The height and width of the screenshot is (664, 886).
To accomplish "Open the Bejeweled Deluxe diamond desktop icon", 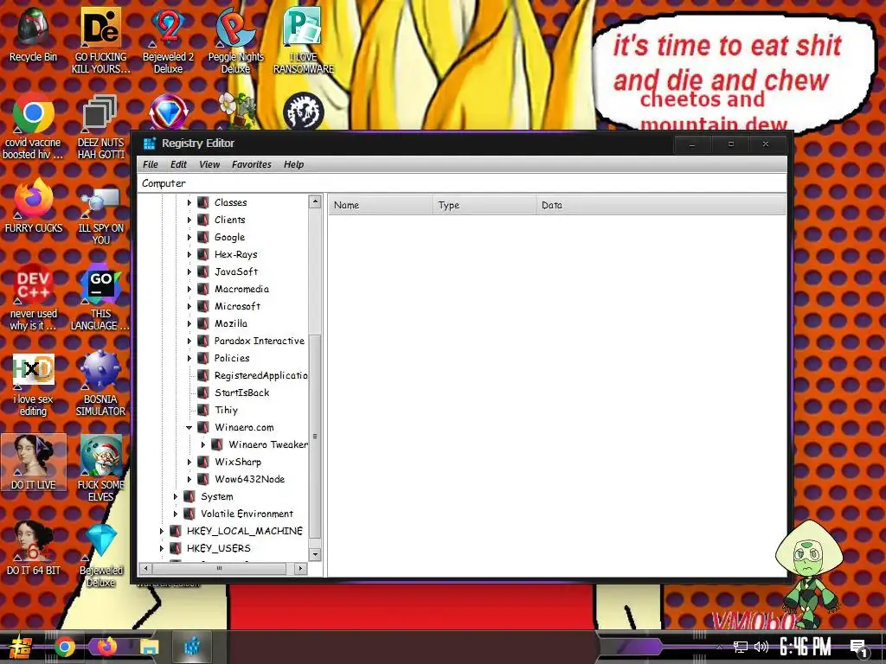I will point(100,554).
